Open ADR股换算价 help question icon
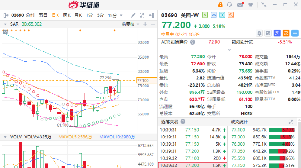Screen dimensions: 301x168 point(193,42)
